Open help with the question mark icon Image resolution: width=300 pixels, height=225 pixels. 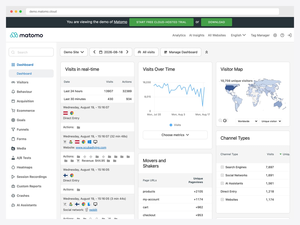pyautogui.click(x=282, y=35)
